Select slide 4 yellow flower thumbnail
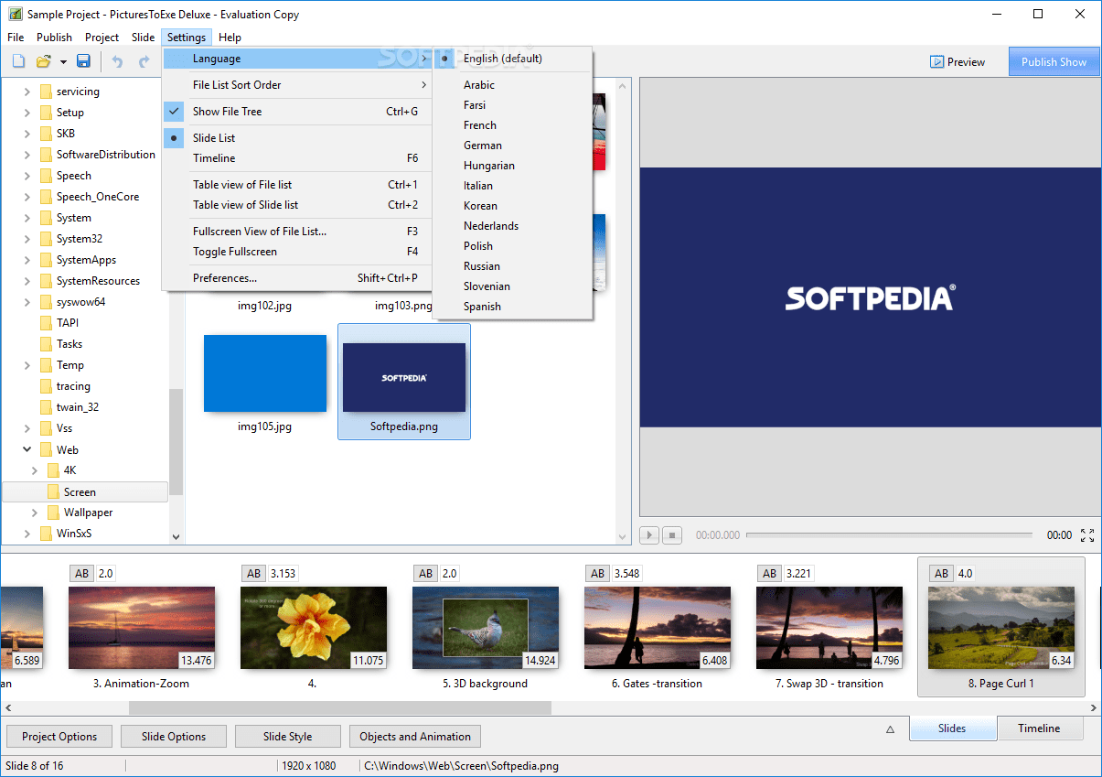 314,628
